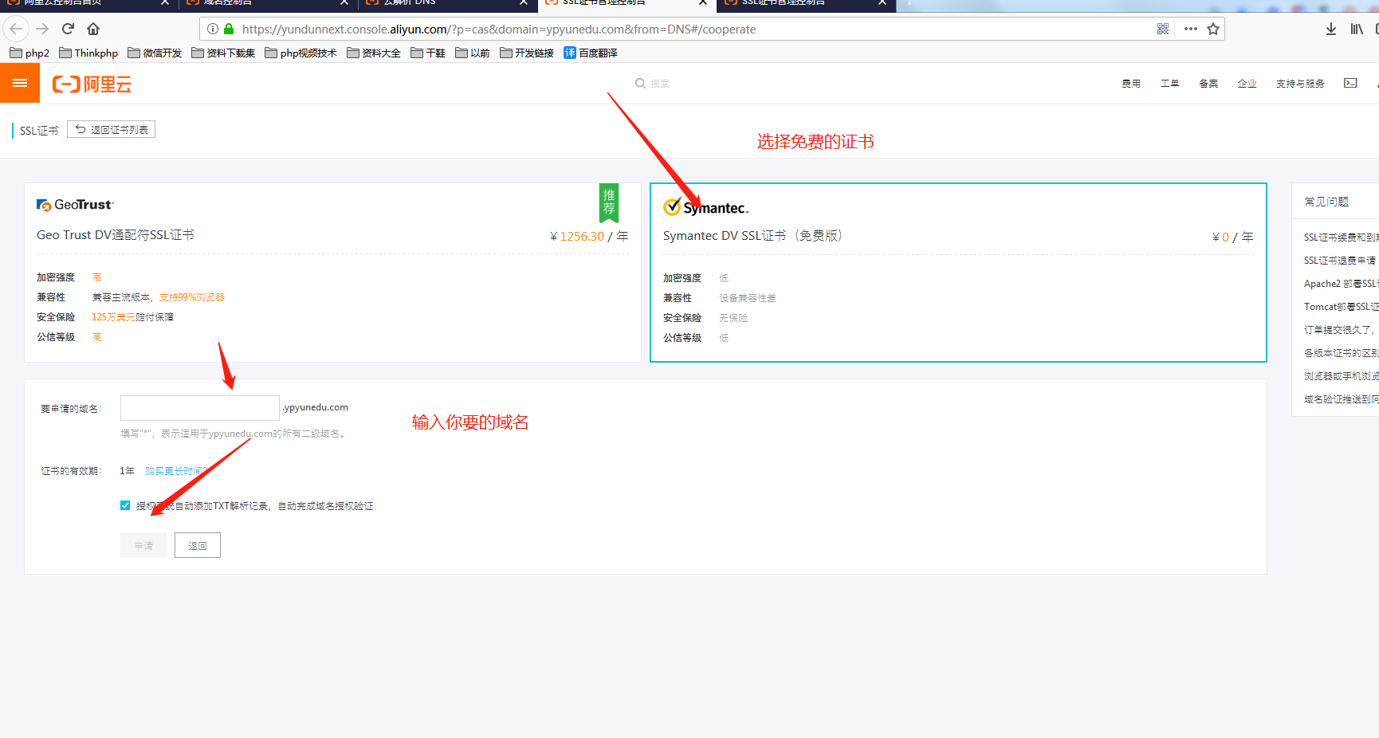
Task: Open the 工单 top menu
Action: tap(1169, 84)
